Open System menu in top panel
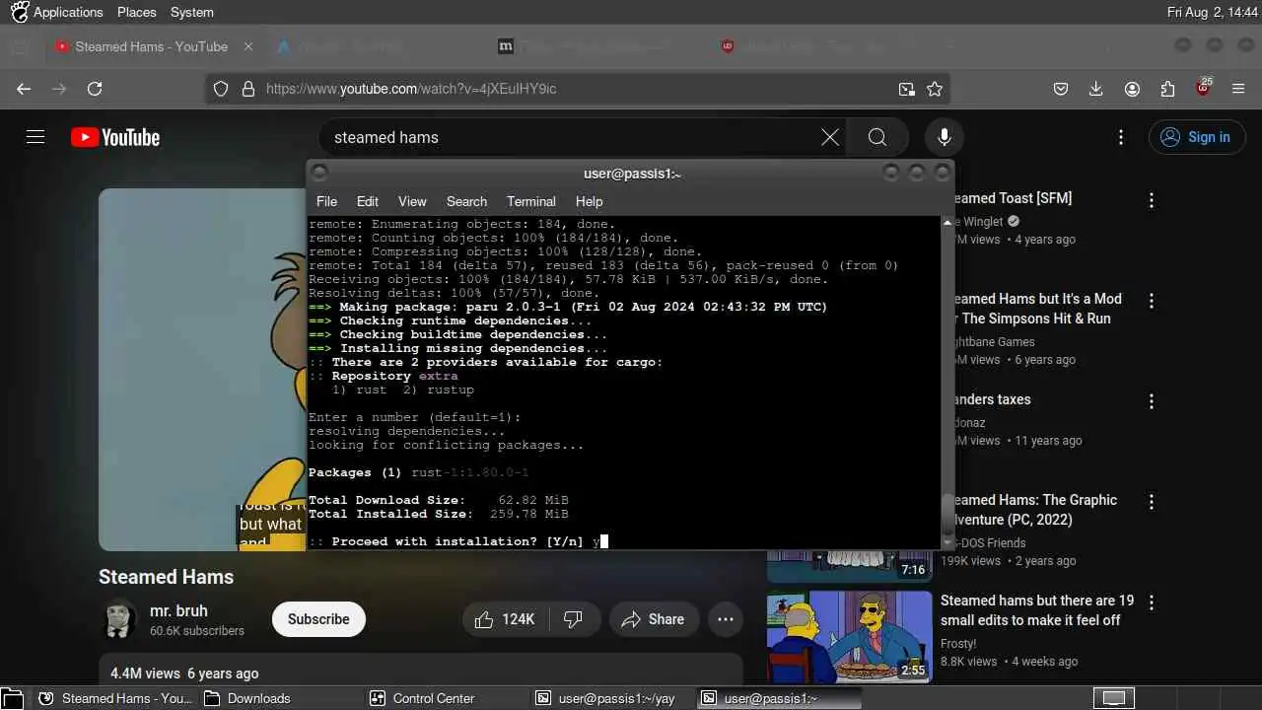 coord(191,12)
